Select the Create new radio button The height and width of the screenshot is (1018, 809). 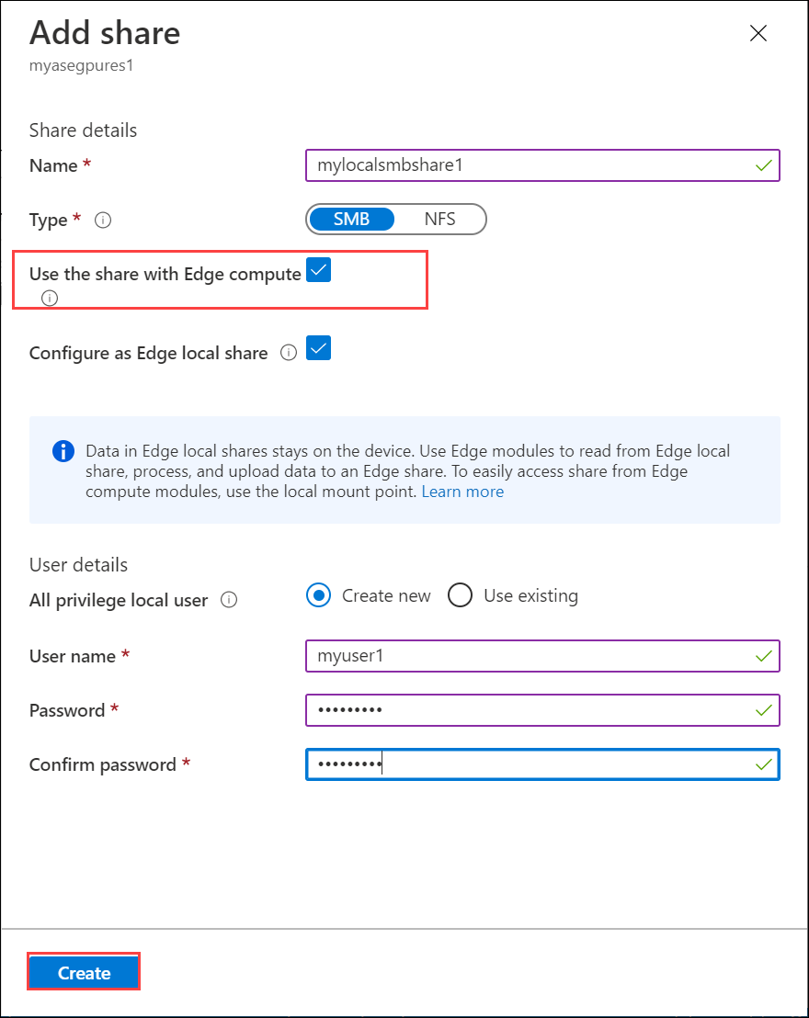317,595
